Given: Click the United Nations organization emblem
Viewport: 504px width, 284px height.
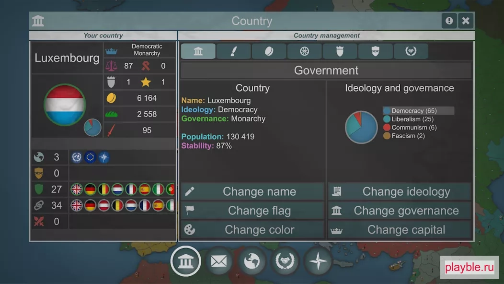Looking at the screenshot, I should [77, 157].
